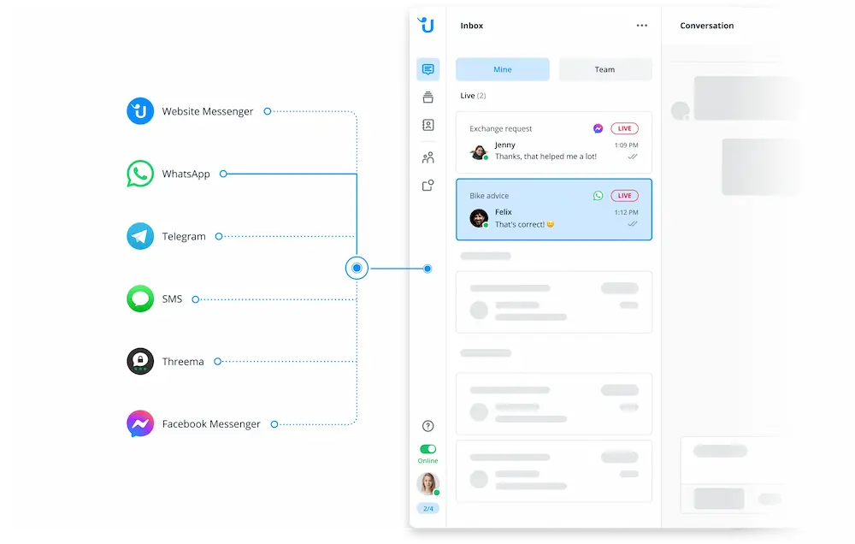Click the Messenger badge on the Exchange request conversation
Image resolution: width=855 pixels, height=544 pixels.
click(597, 128)
